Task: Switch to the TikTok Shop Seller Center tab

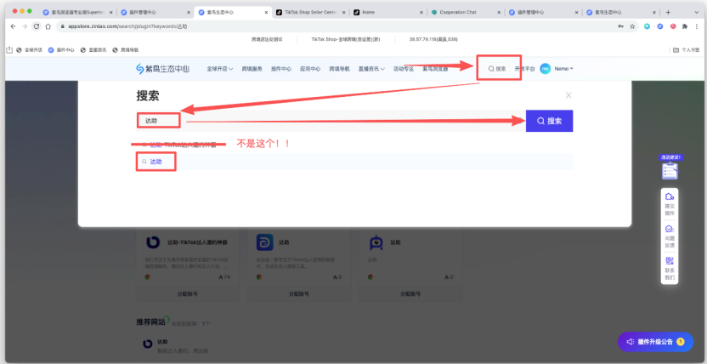Action: coord(309,13)
